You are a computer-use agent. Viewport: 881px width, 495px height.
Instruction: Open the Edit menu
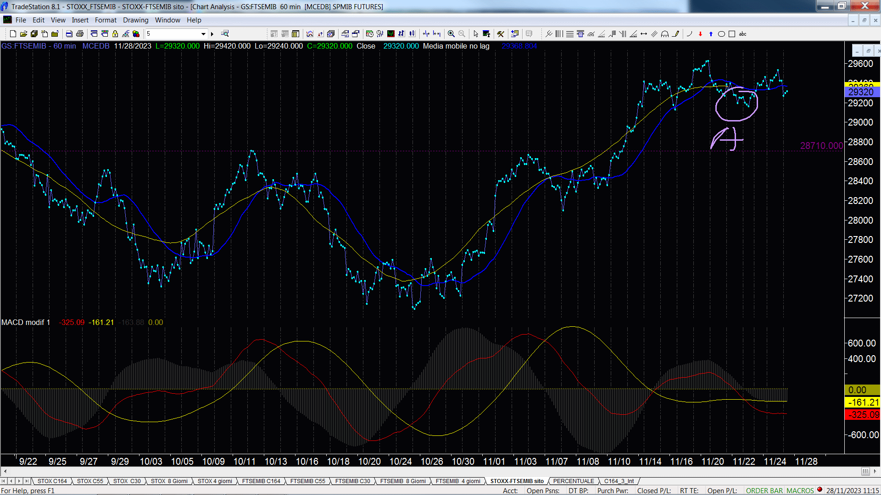click(x=39, y=20)
